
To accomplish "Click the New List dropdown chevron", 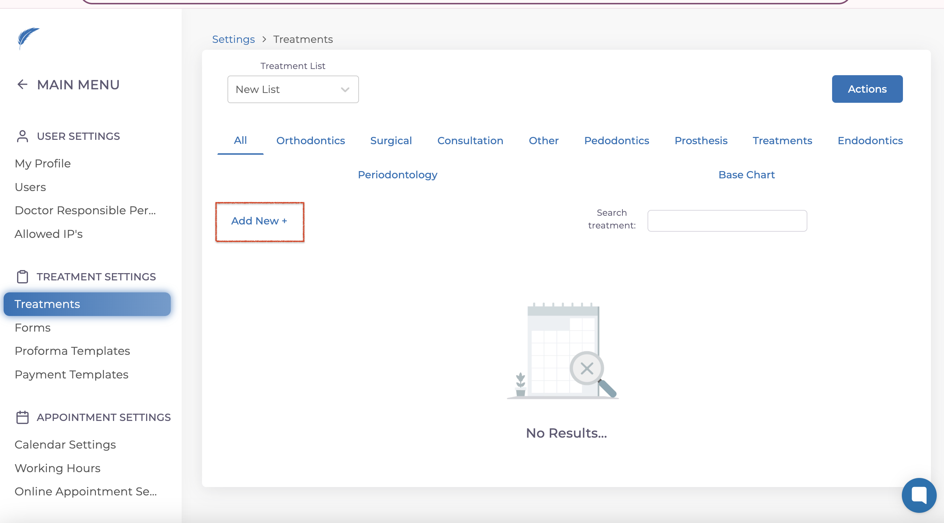I will pos(345,90).
